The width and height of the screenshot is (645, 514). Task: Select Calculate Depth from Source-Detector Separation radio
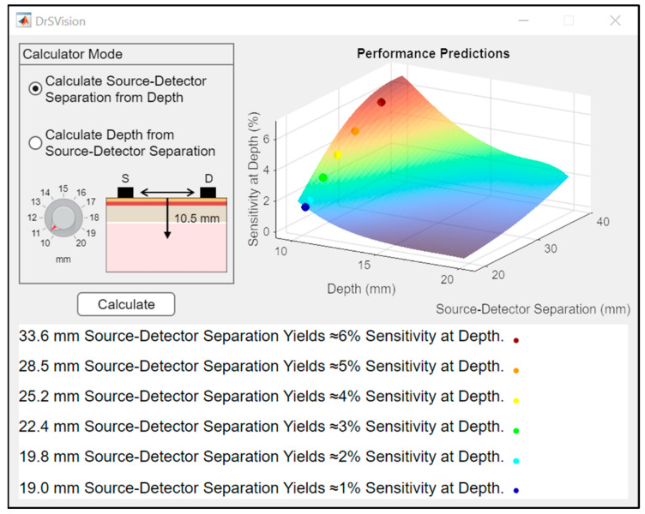tap(35, 142)
